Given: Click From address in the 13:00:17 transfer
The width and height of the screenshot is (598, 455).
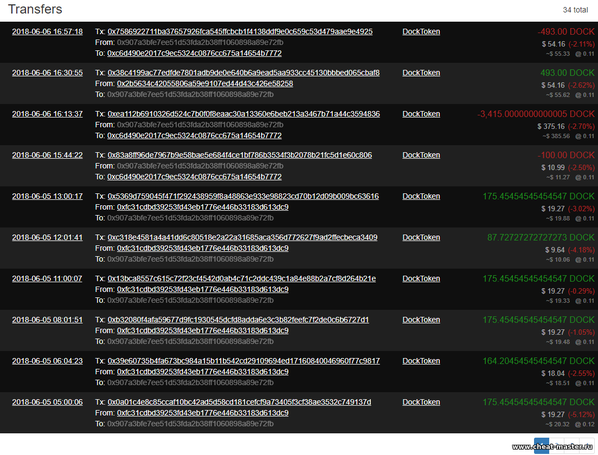Looking at the screenshot, I should 202,207.
